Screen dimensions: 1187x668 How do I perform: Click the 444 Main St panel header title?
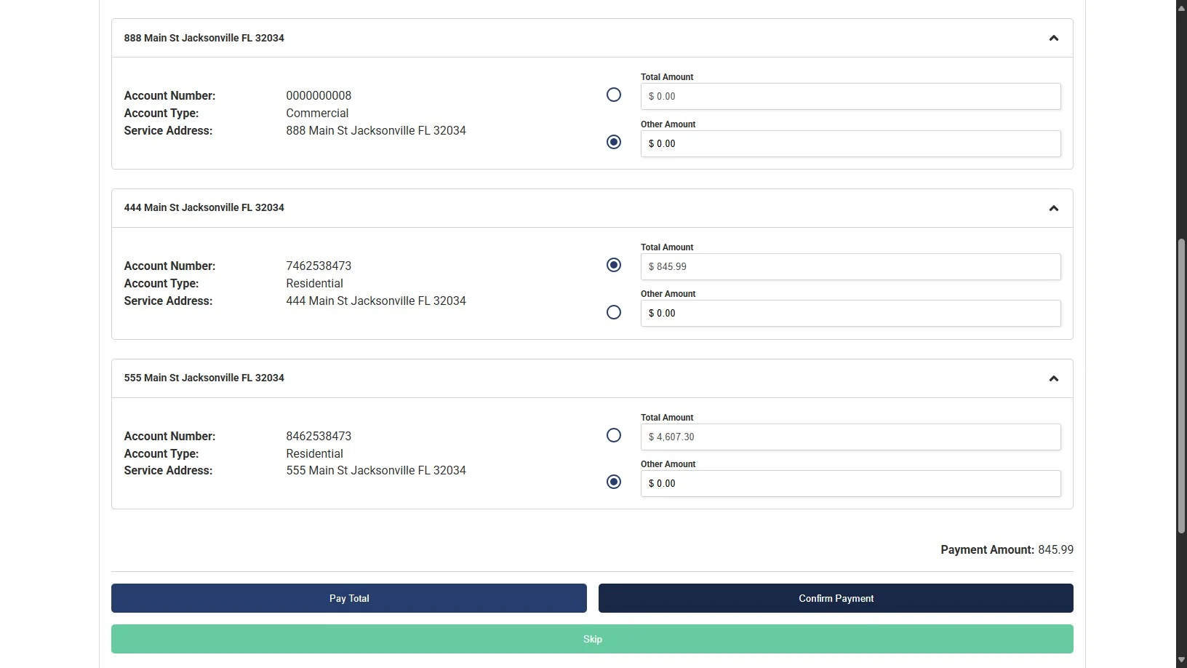pyautogui.click(x=204, y=207)
